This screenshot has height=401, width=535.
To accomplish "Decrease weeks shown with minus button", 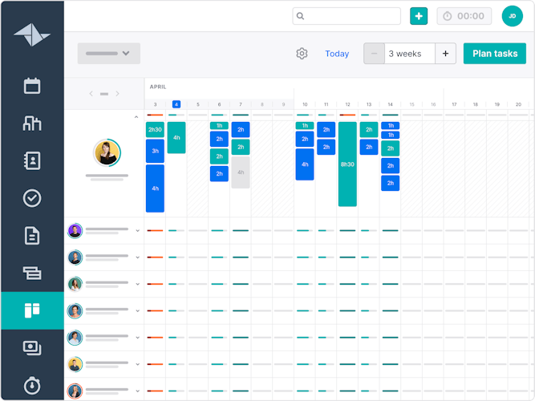I will (374, 54).
